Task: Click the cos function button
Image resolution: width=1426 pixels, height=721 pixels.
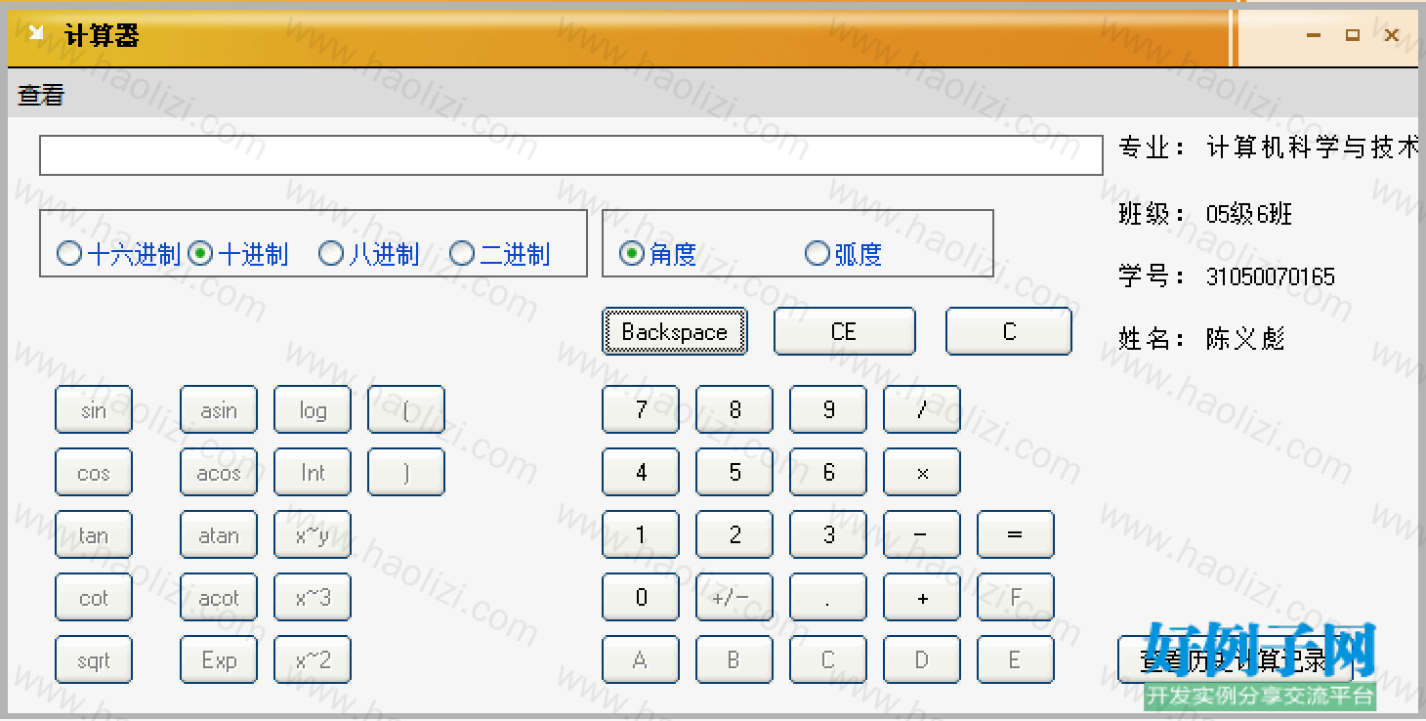Action: point(94,472)
